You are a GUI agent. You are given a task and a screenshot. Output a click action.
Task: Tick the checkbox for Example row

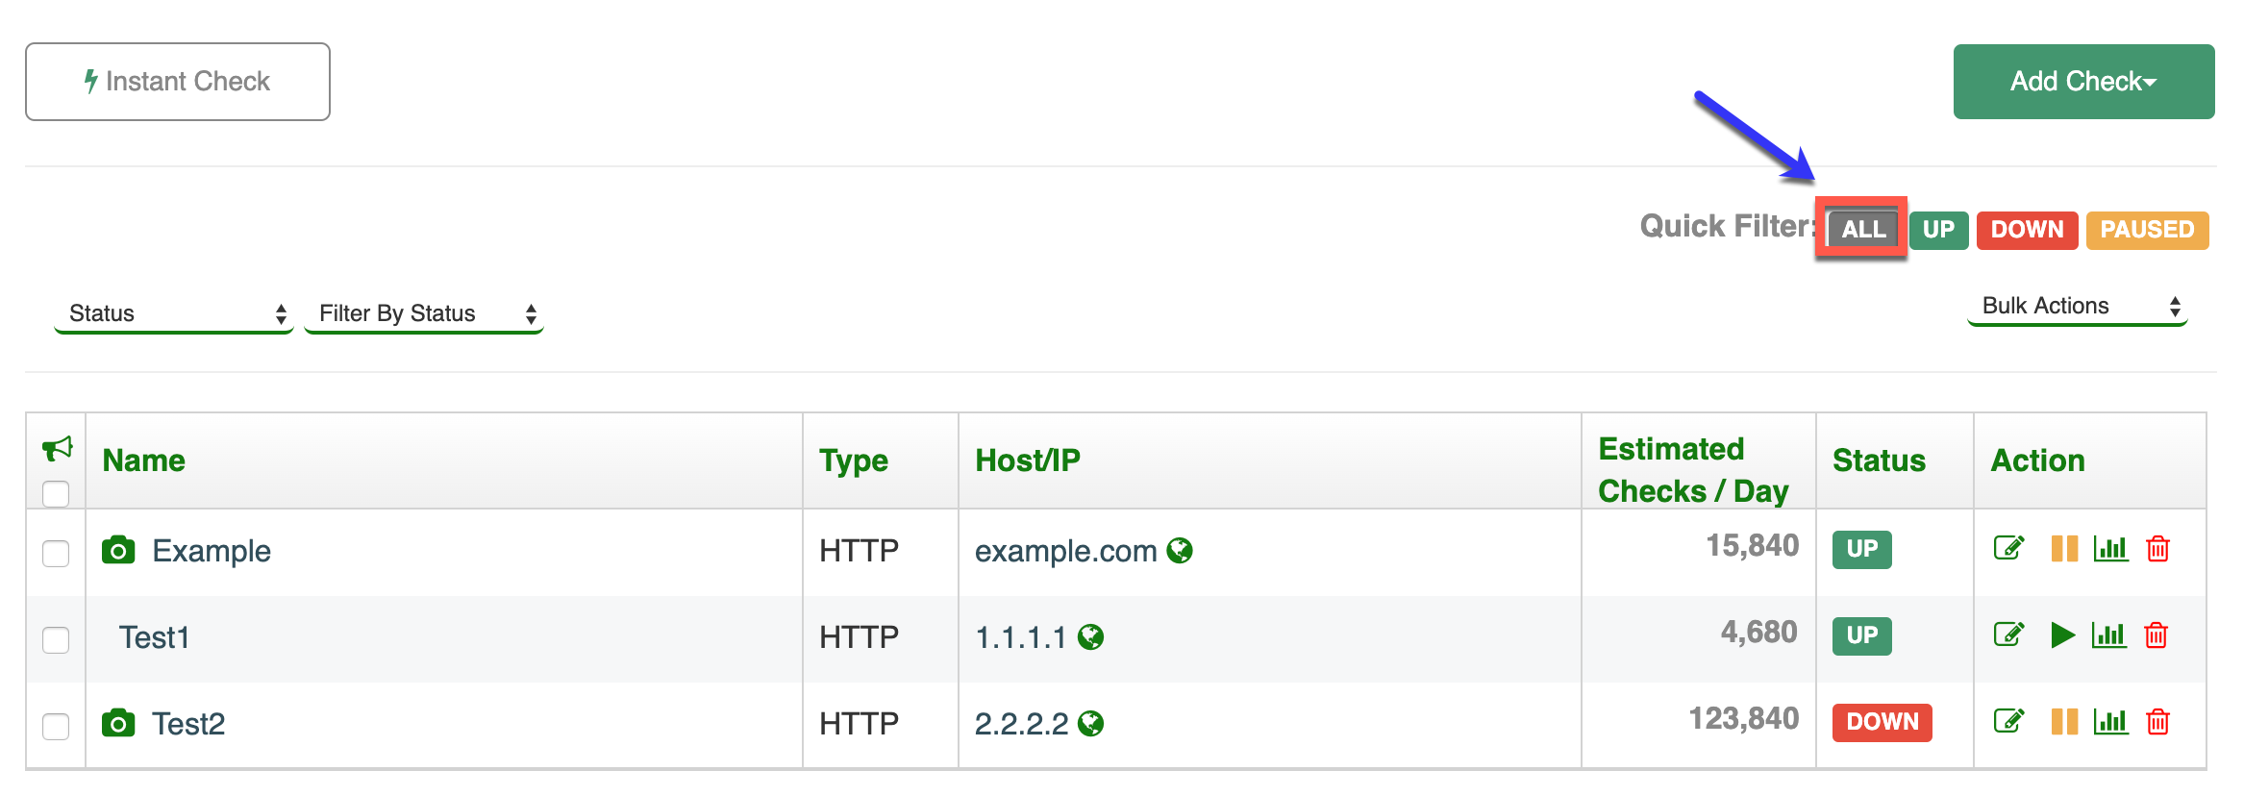point(56,553)
